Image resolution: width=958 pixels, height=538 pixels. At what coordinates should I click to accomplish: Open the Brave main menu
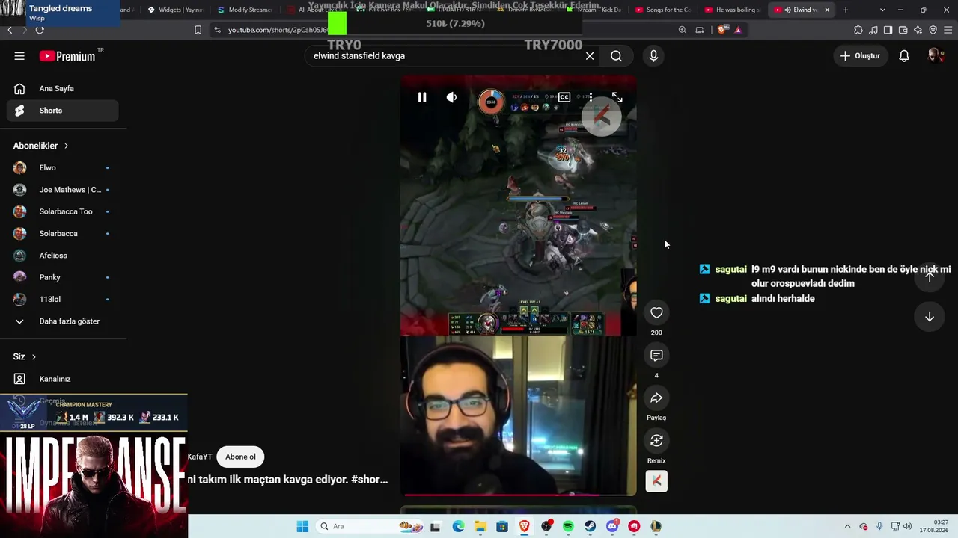pos(948,30)
